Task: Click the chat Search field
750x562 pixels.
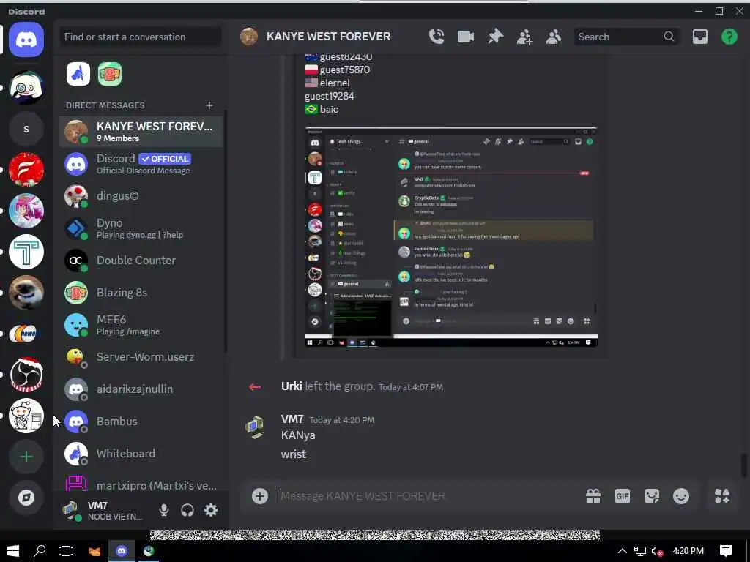Action: click(x=625, y=37)
